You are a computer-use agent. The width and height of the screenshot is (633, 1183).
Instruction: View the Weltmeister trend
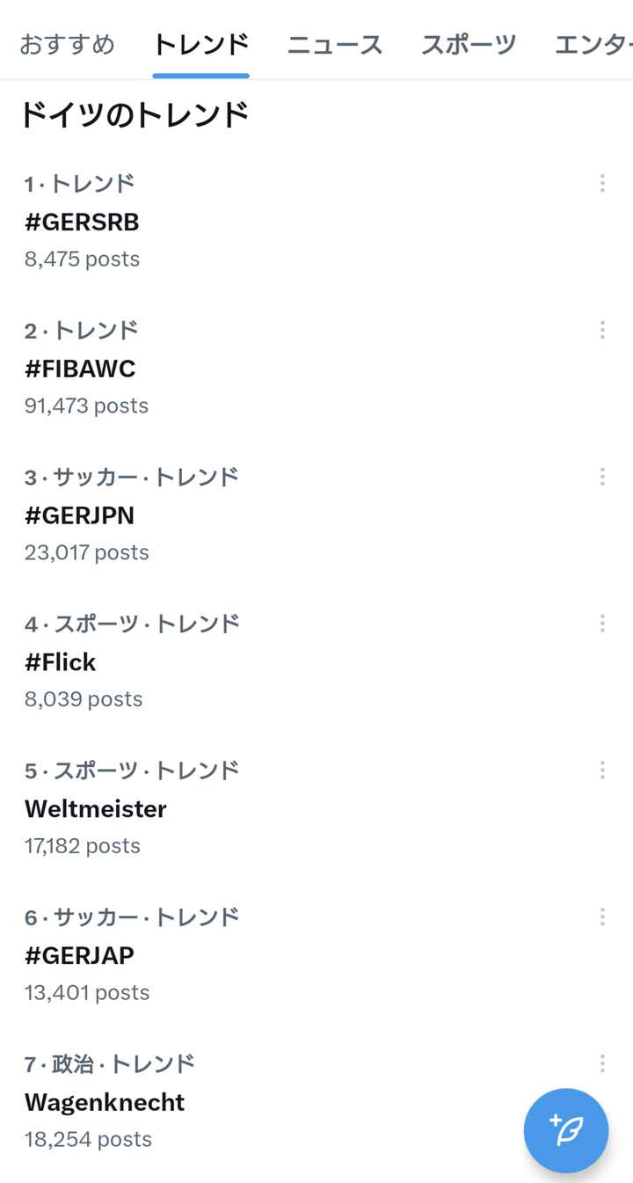pyautogui.click(x=96, y=809)
